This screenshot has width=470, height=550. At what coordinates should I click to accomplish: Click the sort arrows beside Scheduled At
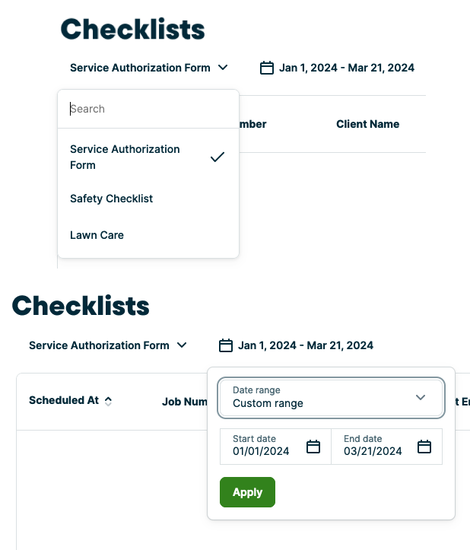(108, 401)
